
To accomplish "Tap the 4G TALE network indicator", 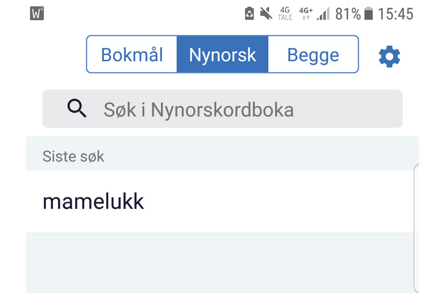I will tap(285, 14).
